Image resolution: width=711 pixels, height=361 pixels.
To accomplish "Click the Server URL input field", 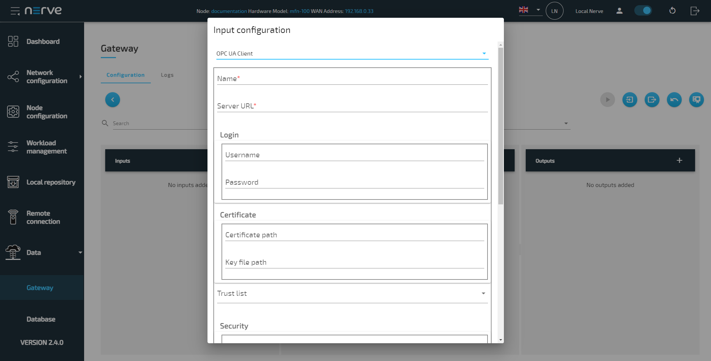I will 352,106.
